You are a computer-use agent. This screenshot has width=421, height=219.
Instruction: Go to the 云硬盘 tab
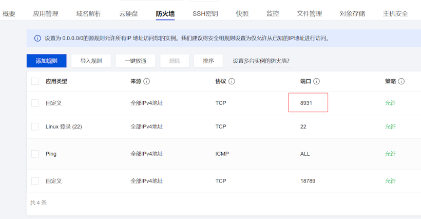(x=128, y=13)
